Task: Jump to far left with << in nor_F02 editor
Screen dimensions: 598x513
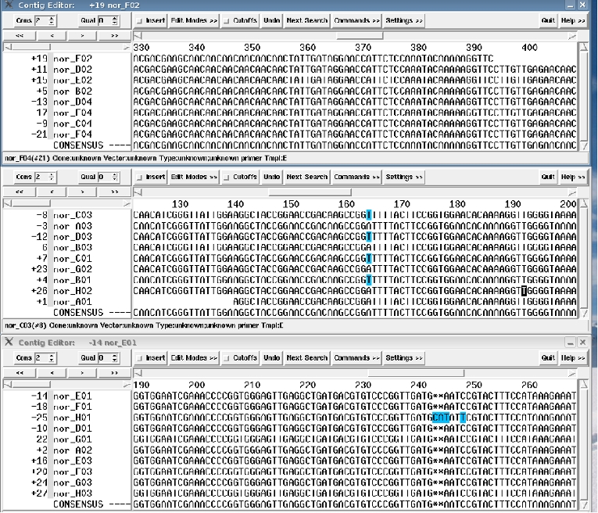Action: click(19, 36)
